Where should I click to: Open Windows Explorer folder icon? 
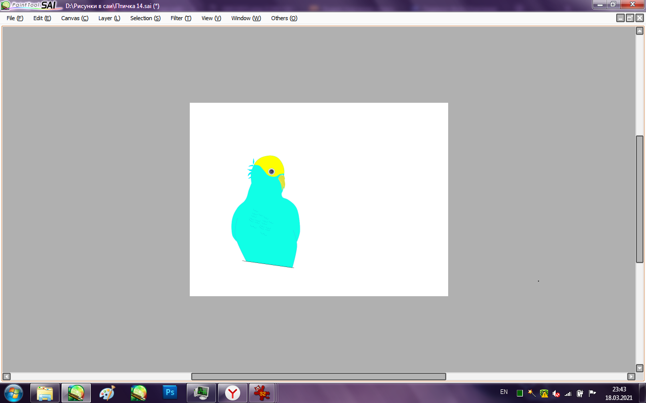45,392
